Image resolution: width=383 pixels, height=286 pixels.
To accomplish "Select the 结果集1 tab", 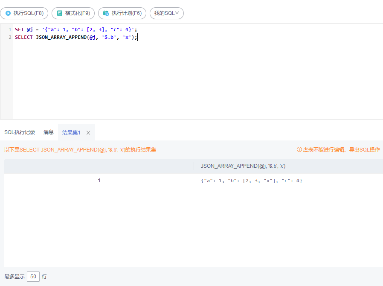I will click(71, 132).
